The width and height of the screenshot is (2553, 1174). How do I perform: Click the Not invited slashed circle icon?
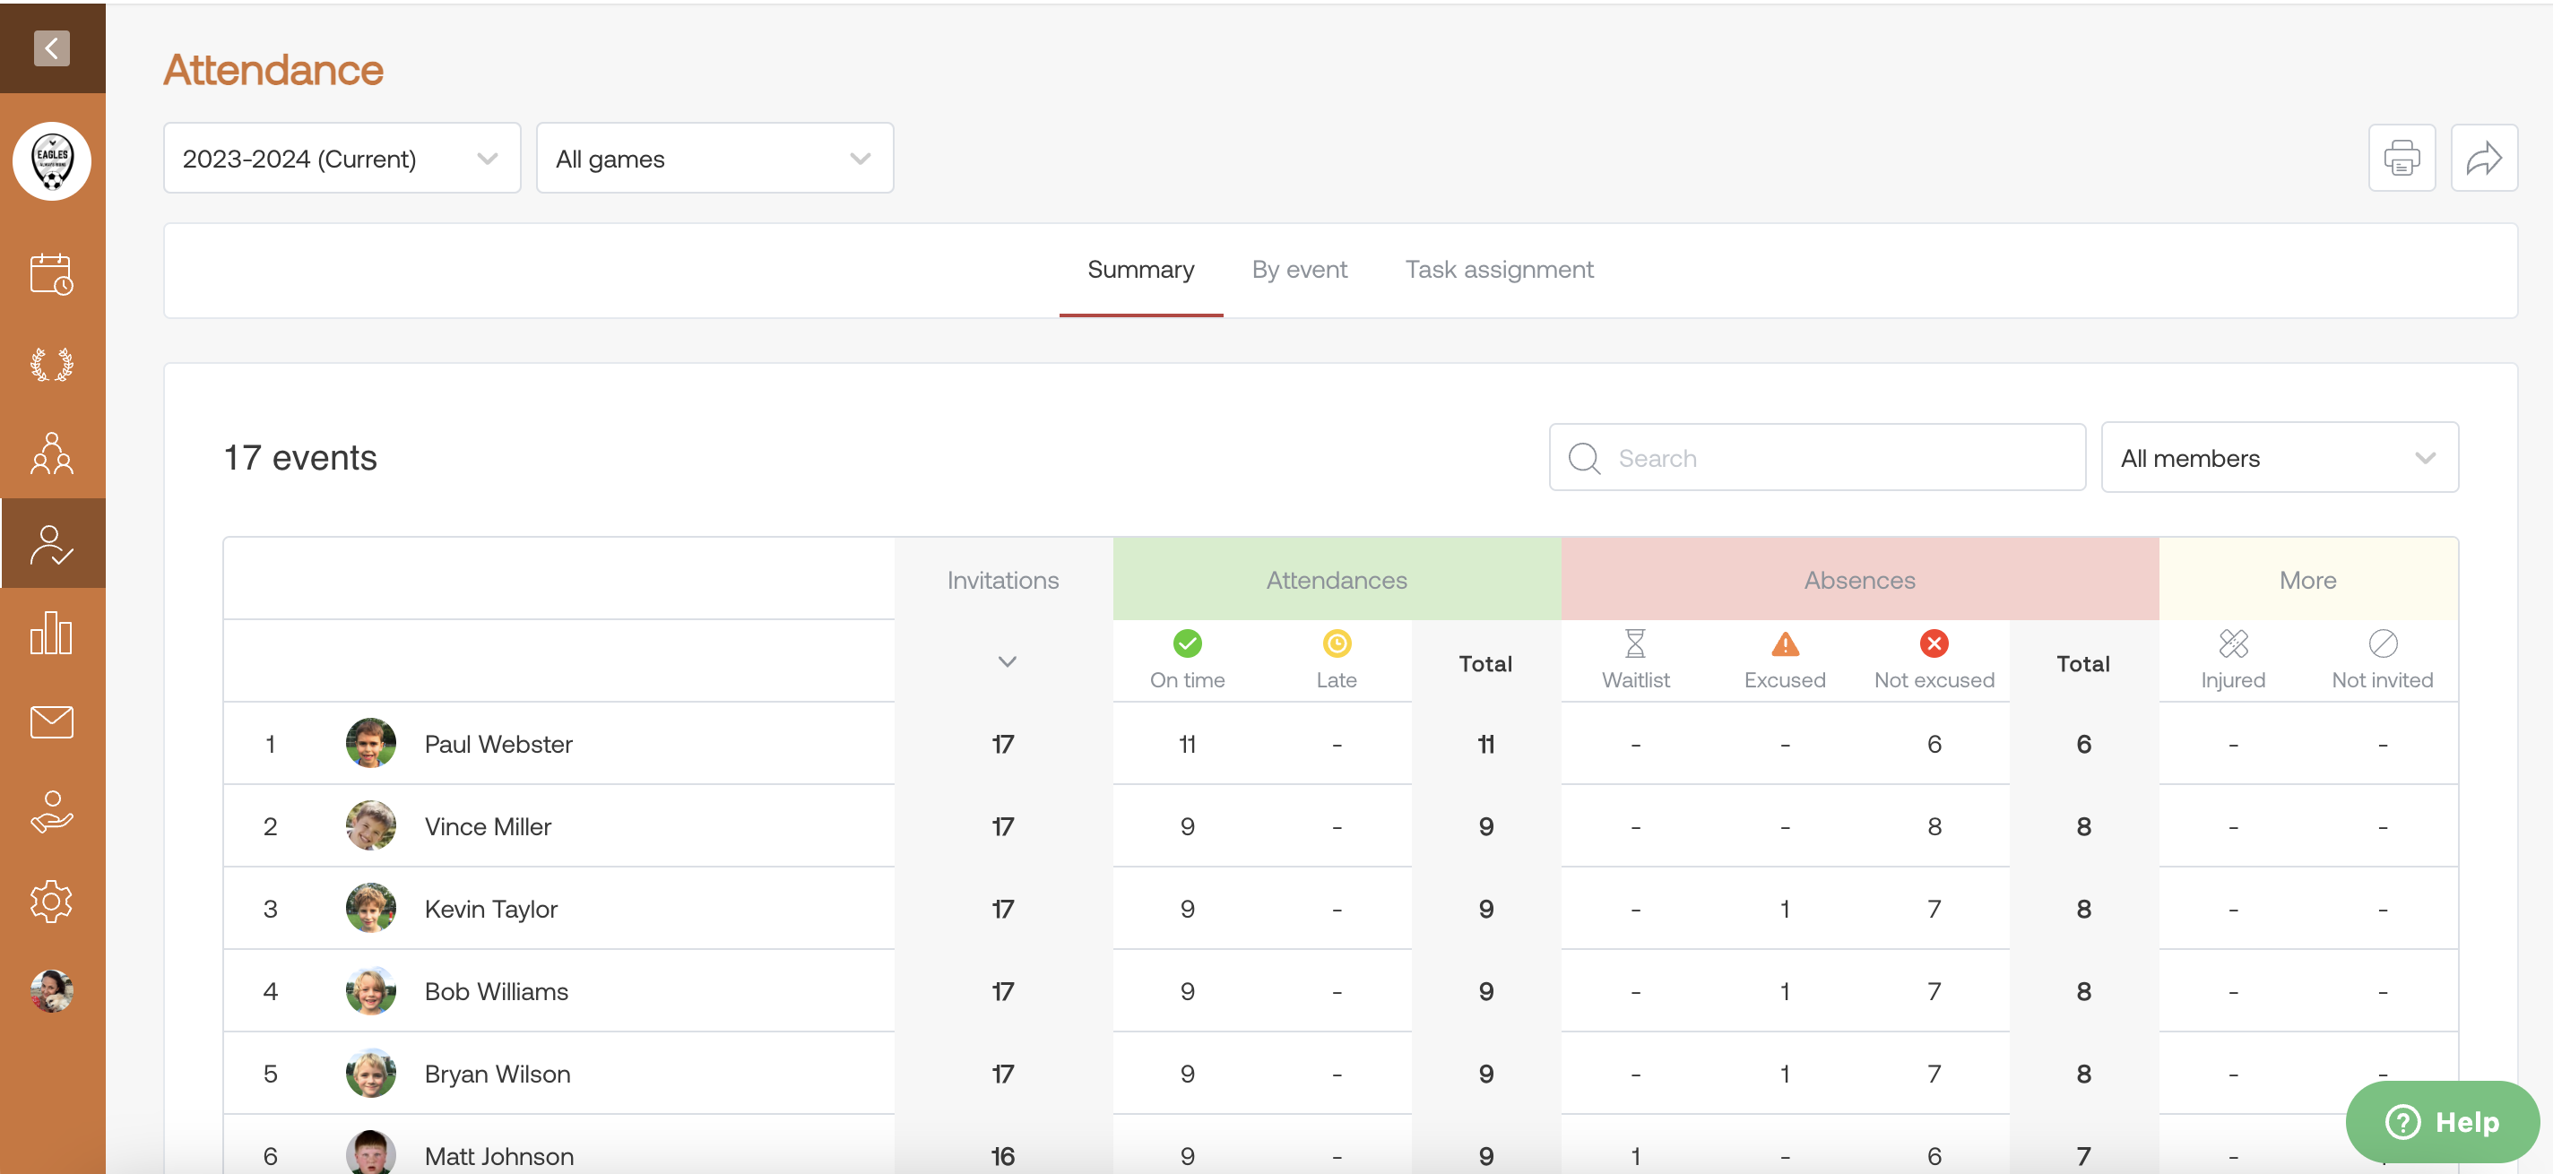point(2383,644)
